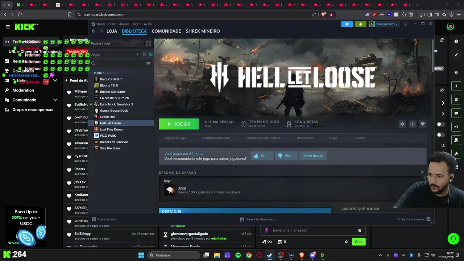The width and height of the screenshot is (464, 261).
Task: Click Talvez depois button
Action: [313, 156]
